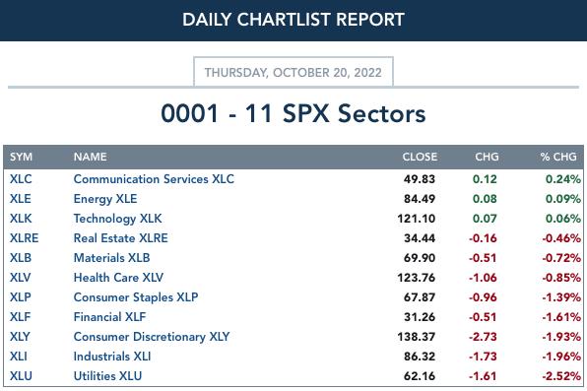The image size is (587, 391).
Task: Open Industrials XLI name link
Action: point(112,357)
